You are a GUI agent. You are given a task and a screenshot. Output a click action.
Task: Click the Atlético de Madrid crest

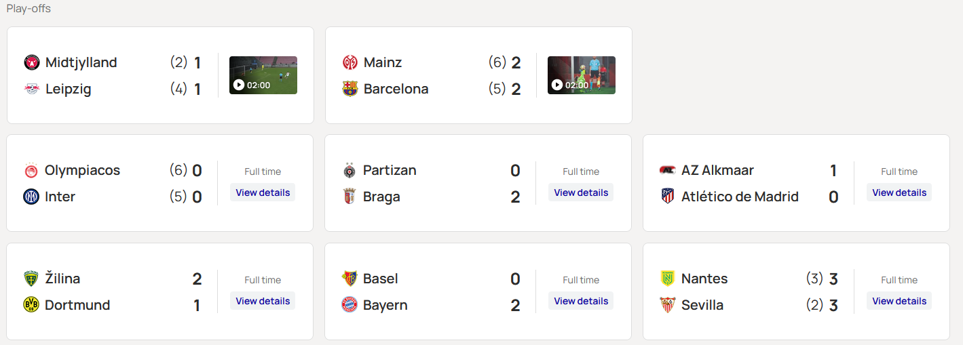668,197
